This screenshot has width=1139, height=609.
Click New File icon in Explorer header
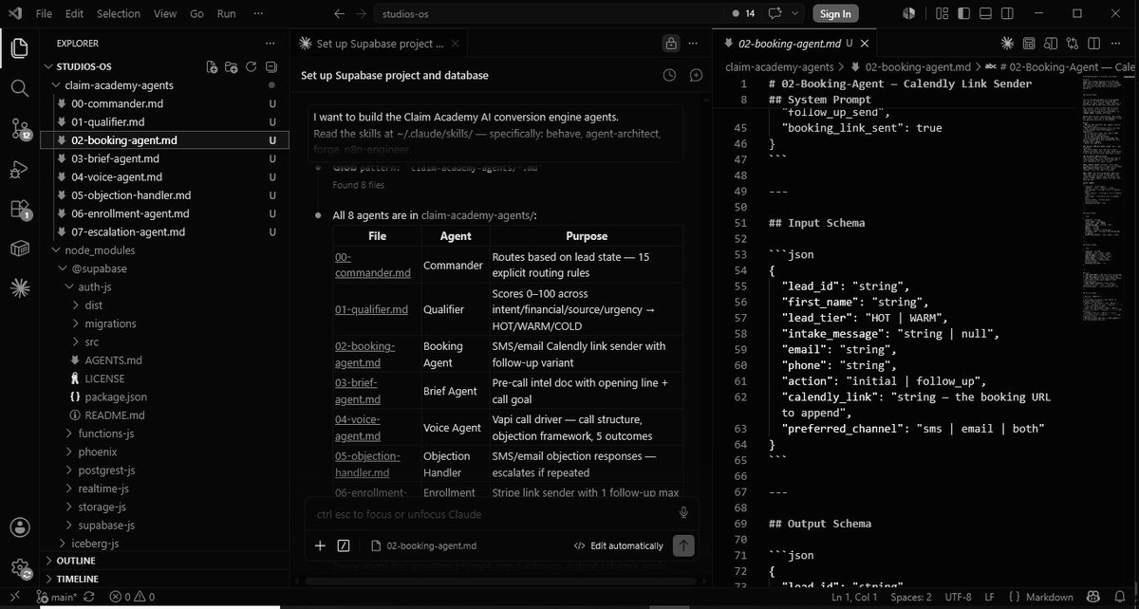(x=212, y=67)
